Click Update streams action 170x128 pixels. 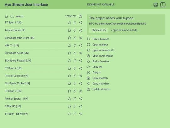[98, 89]
